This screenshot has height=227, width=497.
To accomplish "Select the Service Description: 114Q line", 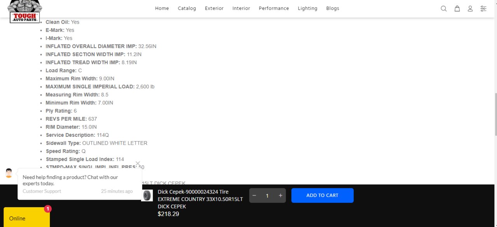I will click(x=77, y=135).
